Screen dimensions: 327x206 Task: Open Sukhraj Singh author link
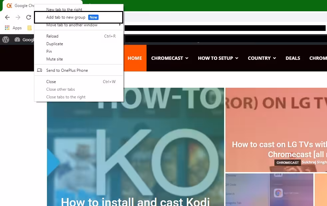click(x=314, y=162)
